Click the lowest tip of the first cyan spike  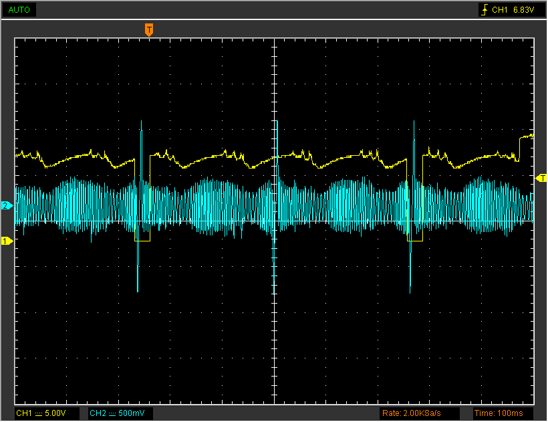coord(138,291)
